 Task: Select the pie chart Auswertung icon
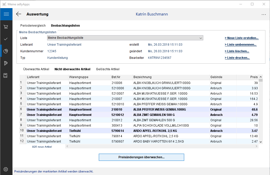[6, 51]
